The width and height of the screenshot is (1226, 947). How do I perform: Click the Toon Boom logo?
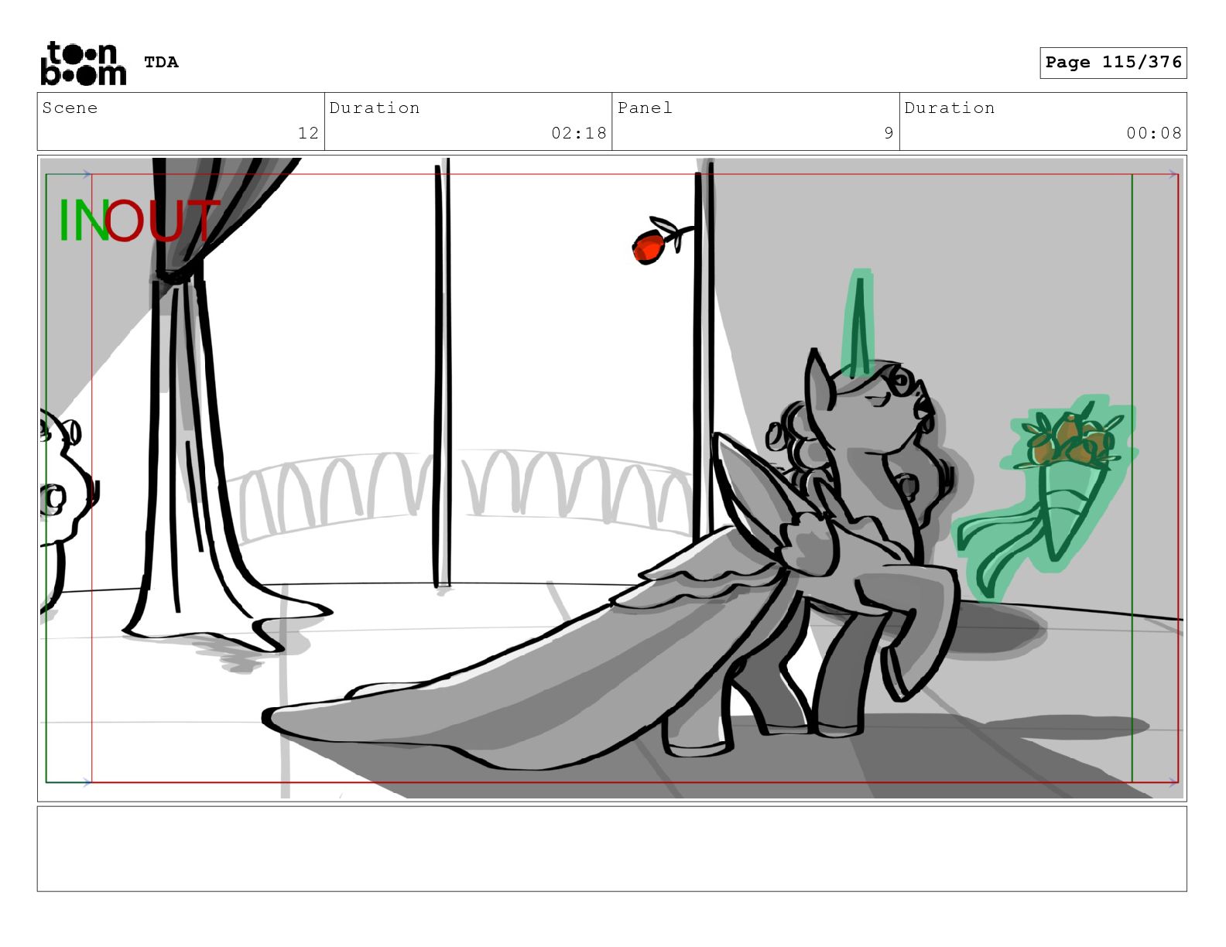click(x=83, y=63)
